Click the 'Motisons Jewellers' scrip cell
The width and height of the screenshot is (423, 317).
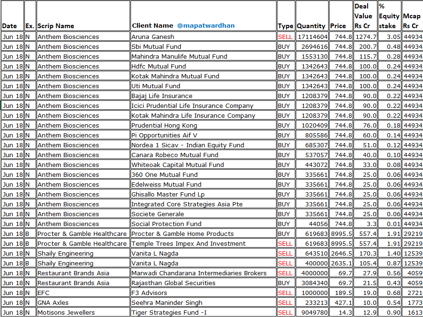click(83, 312)
